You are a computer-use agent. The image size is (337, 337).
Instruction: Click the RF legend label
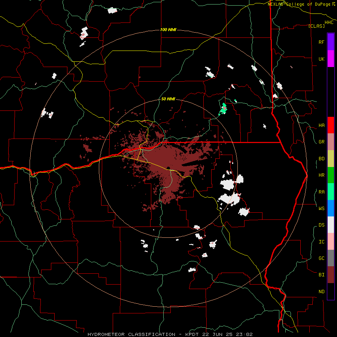coord(321,42)
